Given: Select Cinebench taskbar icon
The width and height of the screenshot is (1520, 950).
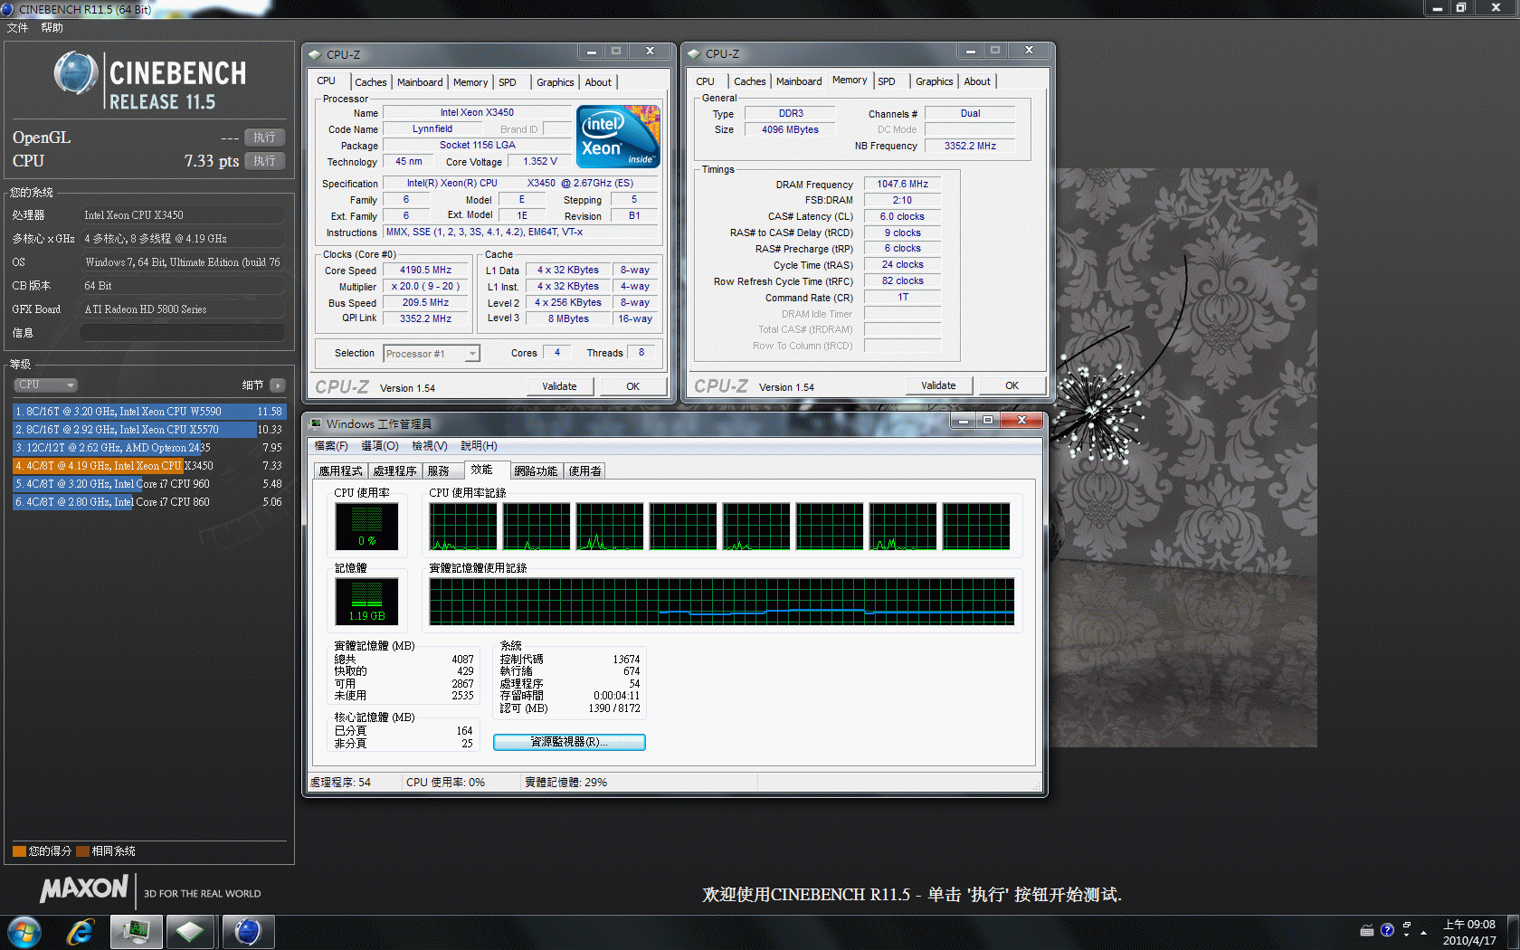Looking at the screenshot, I should (247, 931).
